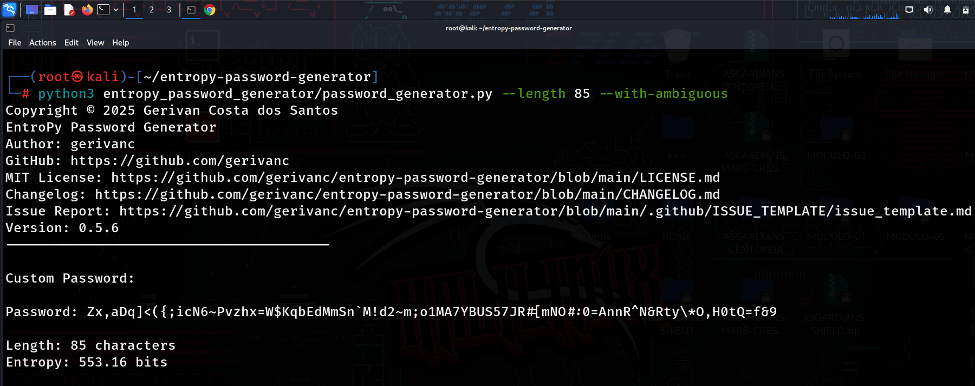Click the GitHub gerivanc profile URL
The image size is (975, 386).
[180, 161]
